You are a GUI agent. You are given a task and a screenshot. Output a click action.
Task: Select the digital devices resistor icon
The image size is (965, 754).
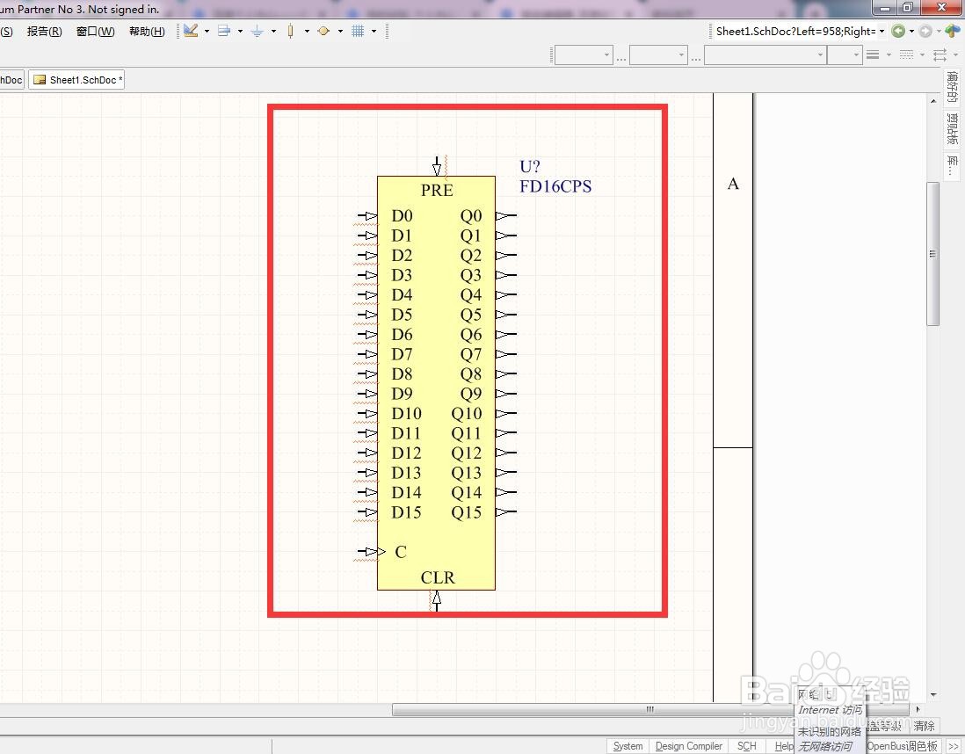click(291, 31)
